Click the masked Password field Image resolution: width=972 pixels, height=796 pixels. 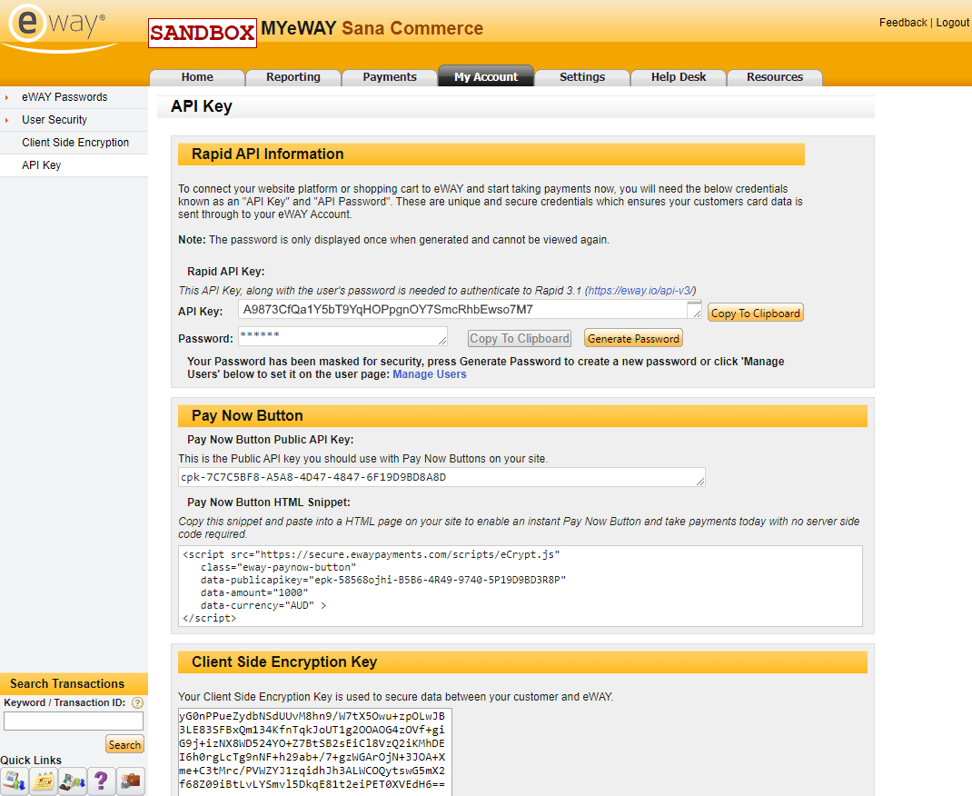tap(342, 336)
